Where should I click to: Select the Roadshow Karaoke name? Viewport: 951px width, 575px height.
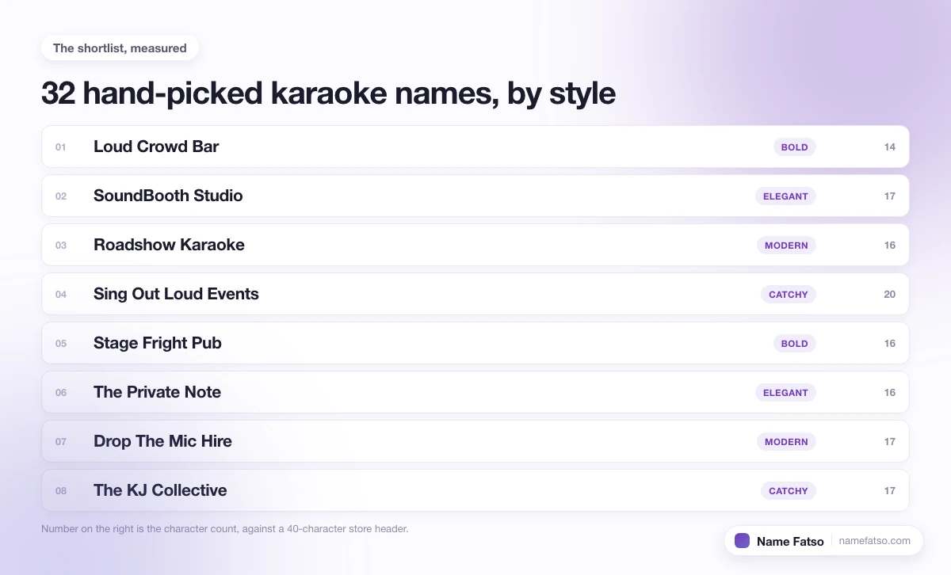tap(169, 245)
